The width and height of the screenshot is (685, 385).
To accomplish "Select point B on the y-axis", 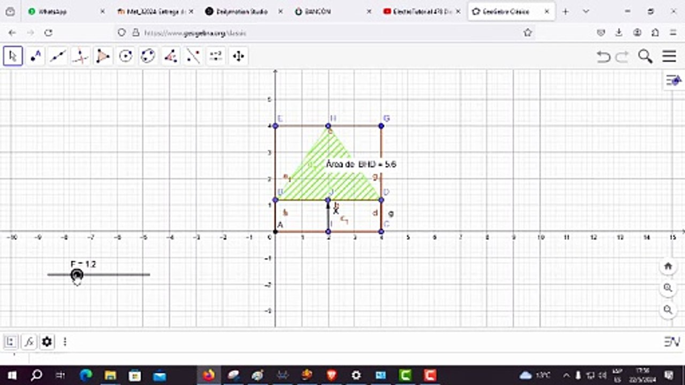I will (275, 200).
